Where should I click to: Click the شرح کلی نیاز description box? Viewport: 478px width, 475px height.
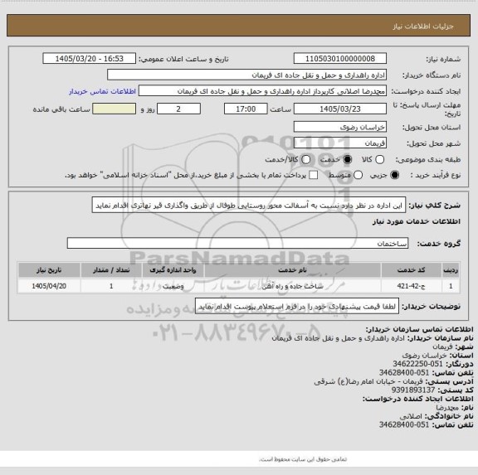(249, 206)
